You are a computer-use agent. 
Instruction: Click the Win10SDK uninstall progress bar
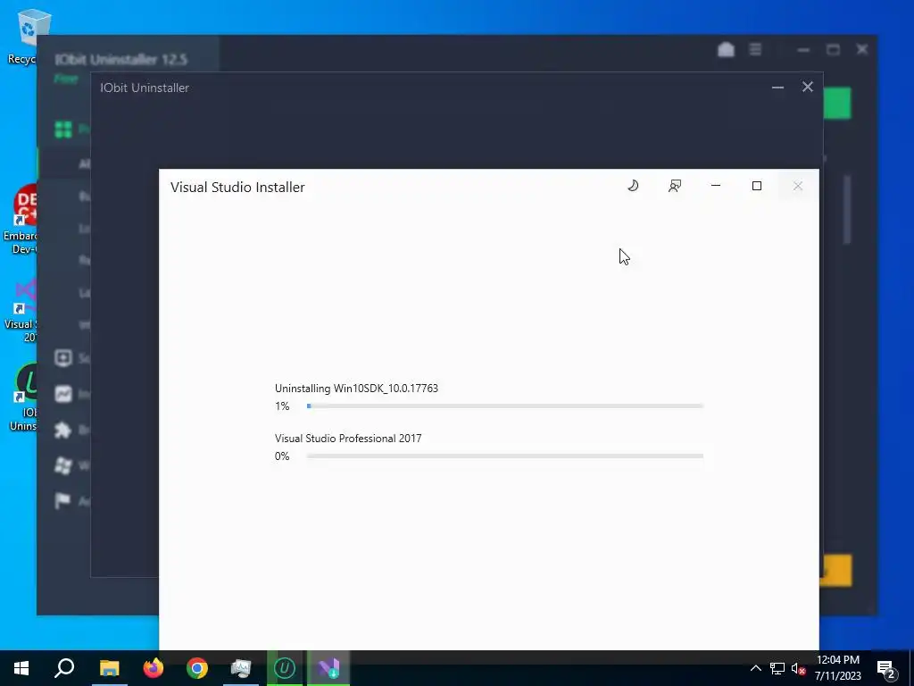(505, 406)
